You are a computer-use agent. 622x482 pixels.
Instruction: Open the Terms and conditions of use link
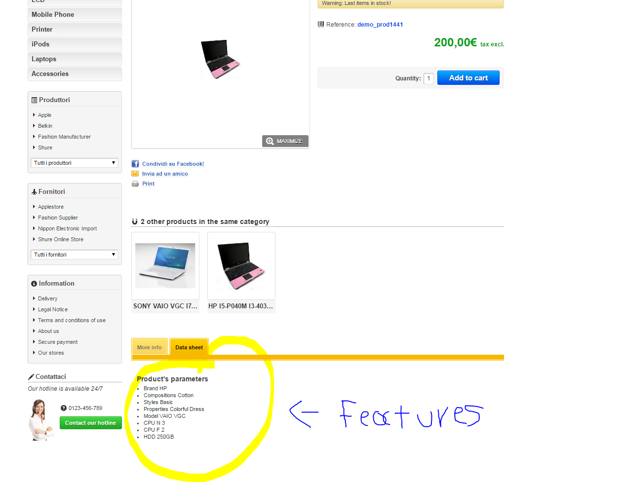72,320
